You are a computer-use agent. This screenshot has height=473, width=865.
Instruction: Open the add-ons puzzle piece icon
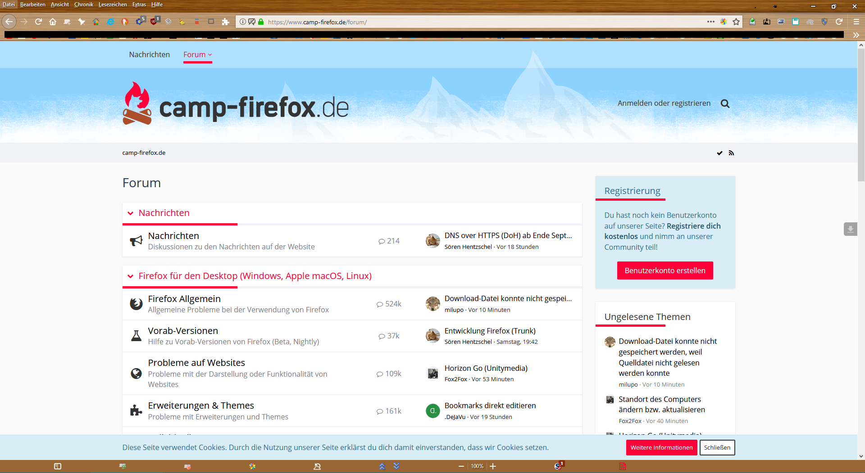click(226, 22)
